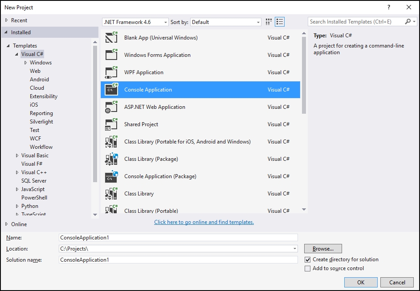Select the iOS category
Viewport: 420px width, 291px height.
pos(34,105)
